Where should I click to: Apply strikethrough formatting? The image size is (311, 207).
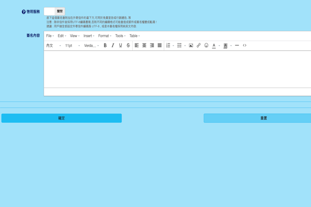(128, 46)
